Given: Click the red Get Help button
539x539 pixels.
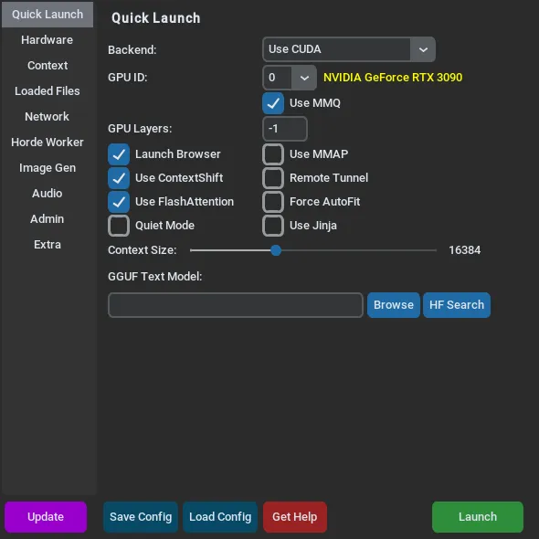Looking at the screenshot, I should (x=294, y=517).
